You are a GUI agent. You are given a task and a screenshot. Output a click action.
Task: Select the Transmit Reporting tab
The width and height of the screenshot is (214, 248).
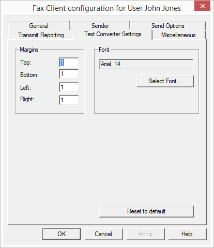(x=41, y=35)
